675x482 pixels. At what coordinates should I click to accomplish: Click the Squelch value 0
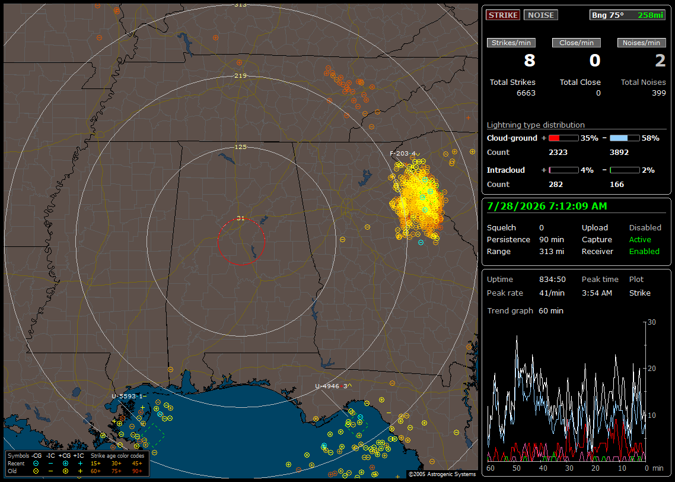point(542,228)
